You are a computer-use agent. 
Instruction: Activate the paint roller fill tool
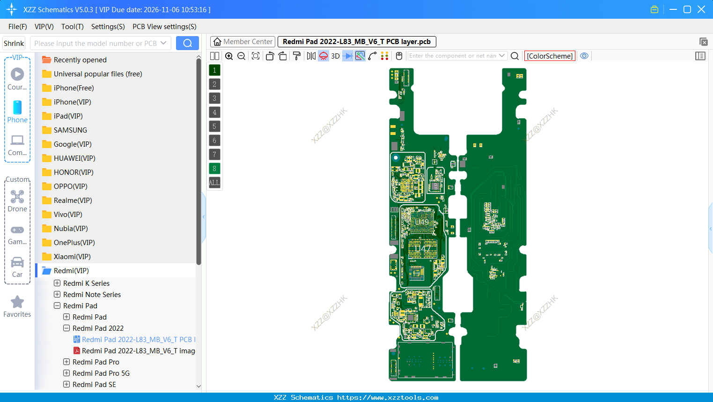click(297, 56)
